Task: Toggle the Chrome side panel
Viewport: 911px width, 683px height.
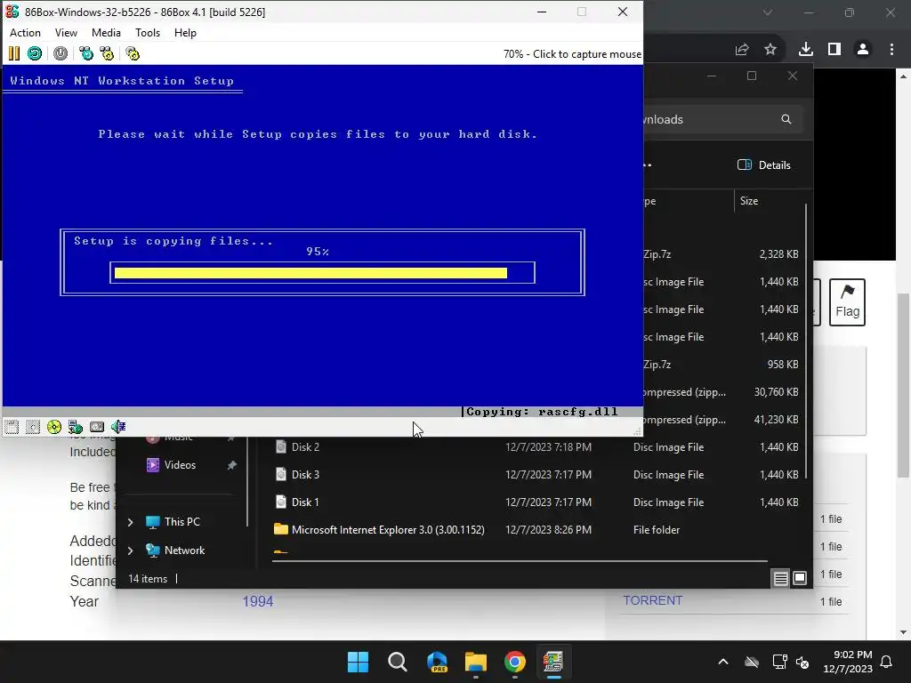Action: [x=834, y=50]
